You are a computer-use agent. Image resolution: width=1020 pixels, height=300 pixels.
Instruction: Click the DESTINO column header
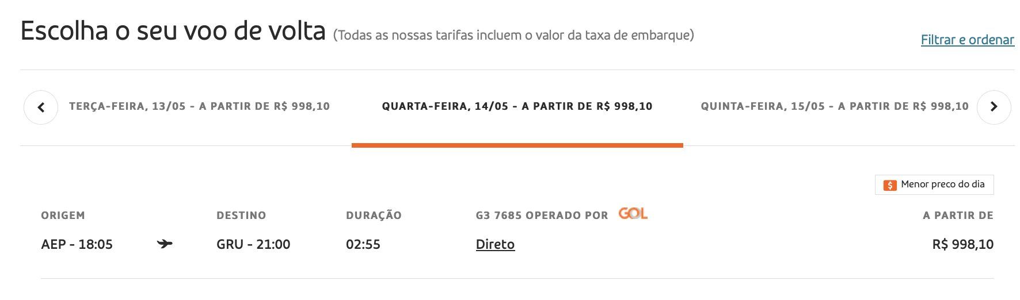pos(241,216)
